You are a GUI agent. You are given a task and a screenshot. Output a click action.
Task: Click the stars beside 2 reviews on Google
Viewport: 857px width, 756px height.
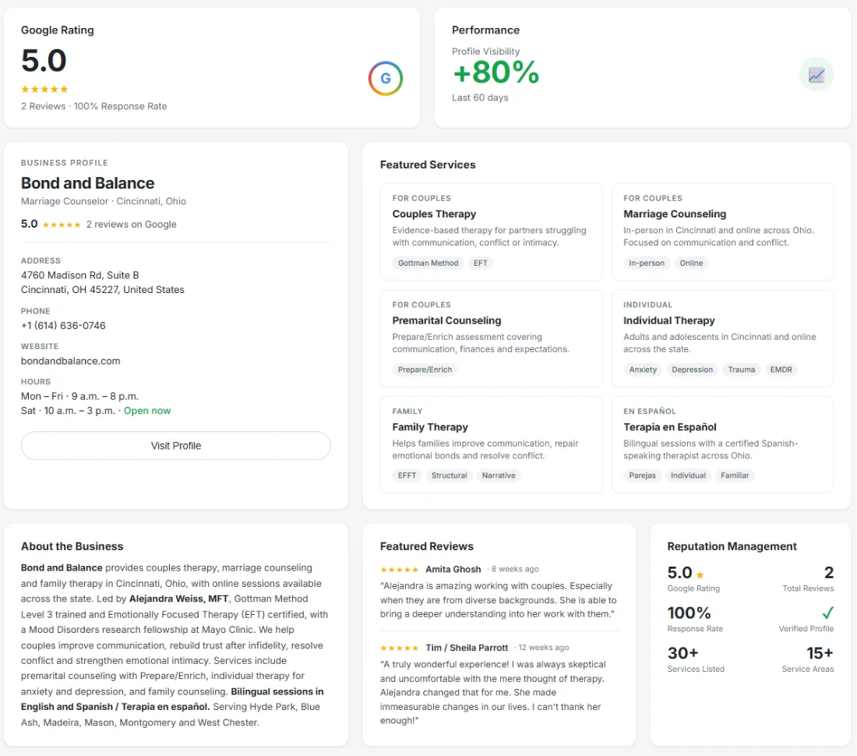[62, 224]
